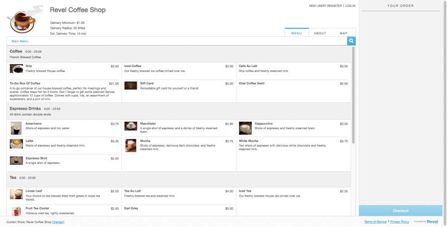The height and width of the screenshot is (227, 447).
Task: Choose the Cappuccino thumbnail
Action: (245, 128)
